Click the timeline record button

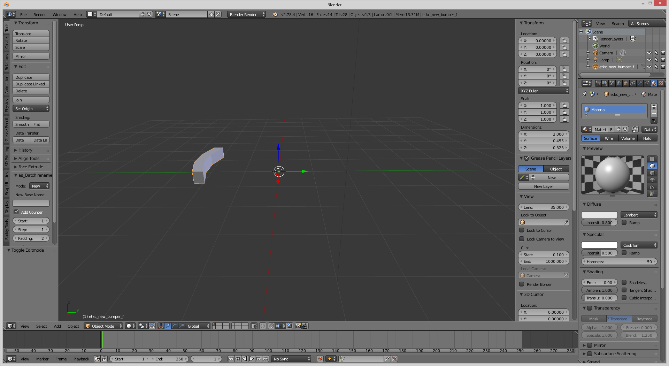[x=320, y=359]
